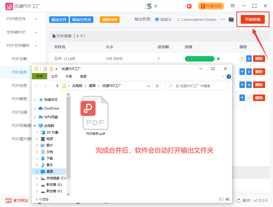Move the second file row up
Screen dimensions: 273x207
[x=242, y=72]
